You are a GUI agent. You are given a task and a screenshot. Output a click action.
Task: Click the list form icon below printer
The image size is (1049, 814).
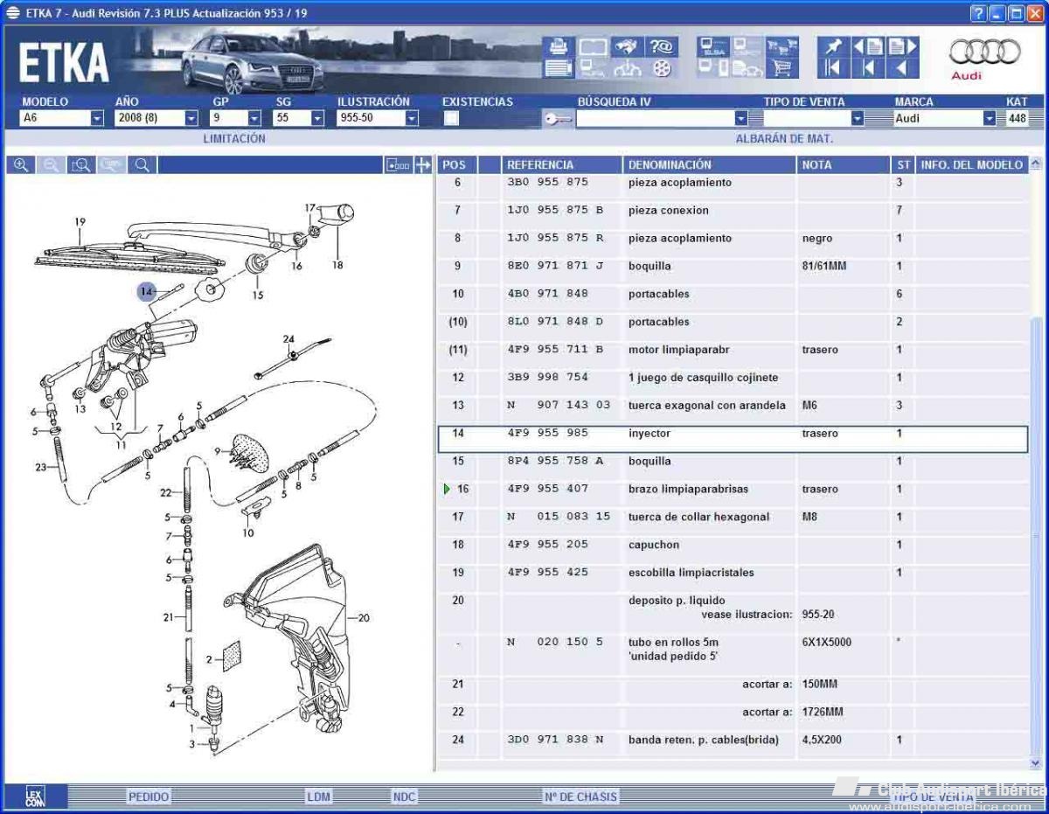(558, 68)
